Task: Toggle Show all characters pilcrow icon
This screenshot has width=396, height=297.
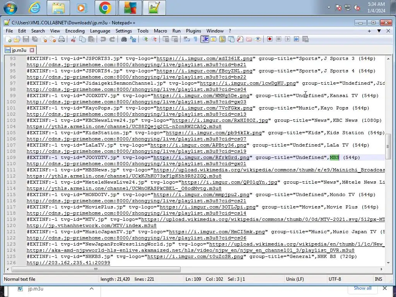Action: click(195, 39)
